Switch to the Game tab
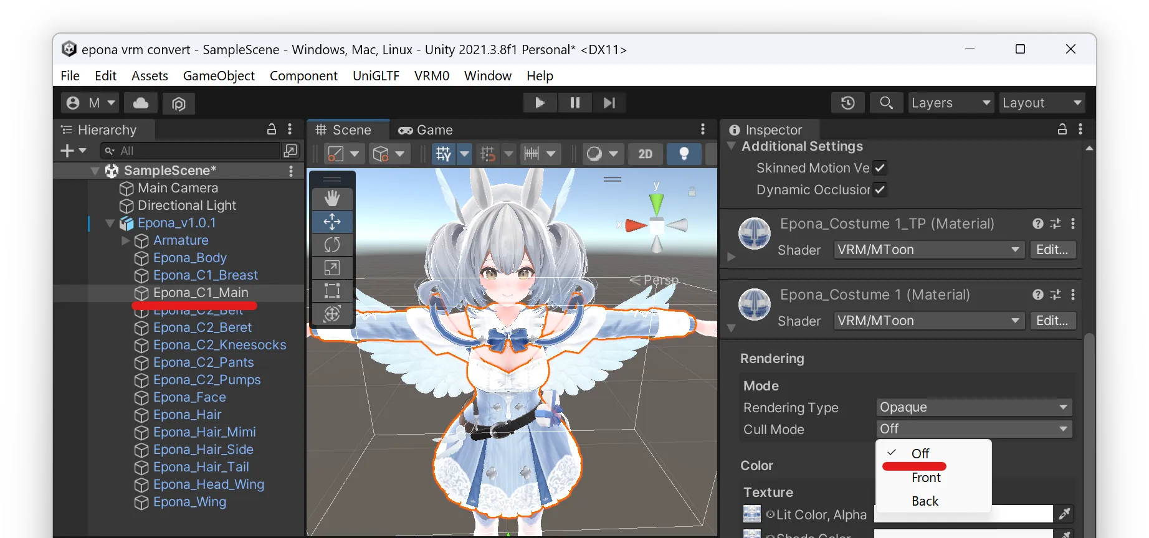Screen dimensions: 1149x538 (426, 130)
